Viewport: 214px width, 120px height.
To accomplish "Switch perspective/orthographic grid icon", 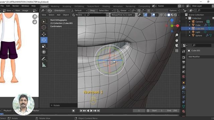I will tap(177, 51).
